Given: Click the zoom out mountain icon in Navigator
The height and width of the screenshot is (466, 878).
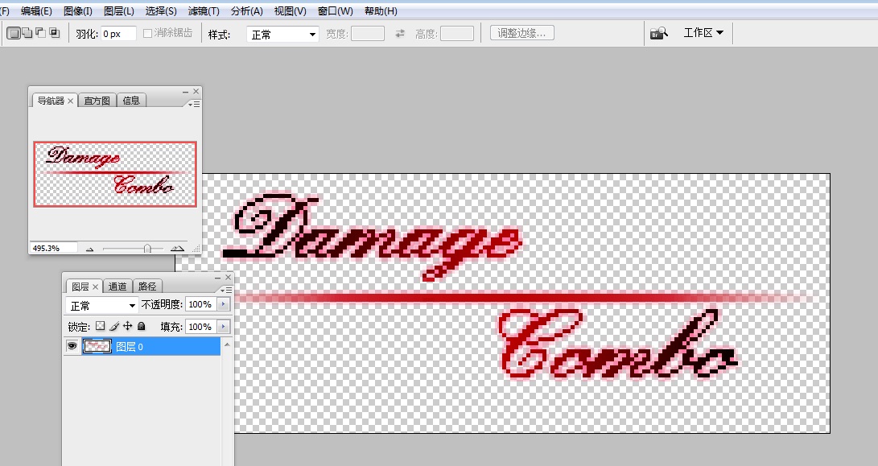Looking at the screenshot, I should pyautogui.click(x=89, y=249).
